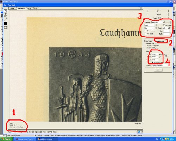Open the Blur value slider arrow

170,31
